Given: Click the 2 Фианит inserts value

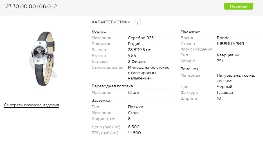Looking at the screenshot, I should click(137, 61).
